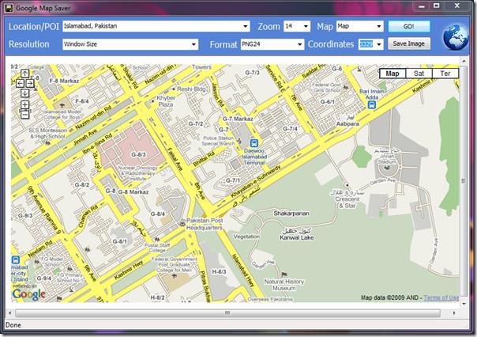Viewport: 477px width, 337px height.
Task: Pan the map left with the arrow
Action: coord(20,83)
